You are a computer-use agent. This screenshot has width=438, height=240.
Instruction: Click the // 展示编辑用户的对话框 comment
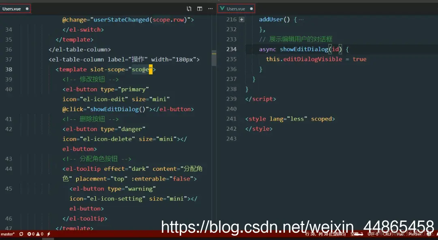coord(295,39)
